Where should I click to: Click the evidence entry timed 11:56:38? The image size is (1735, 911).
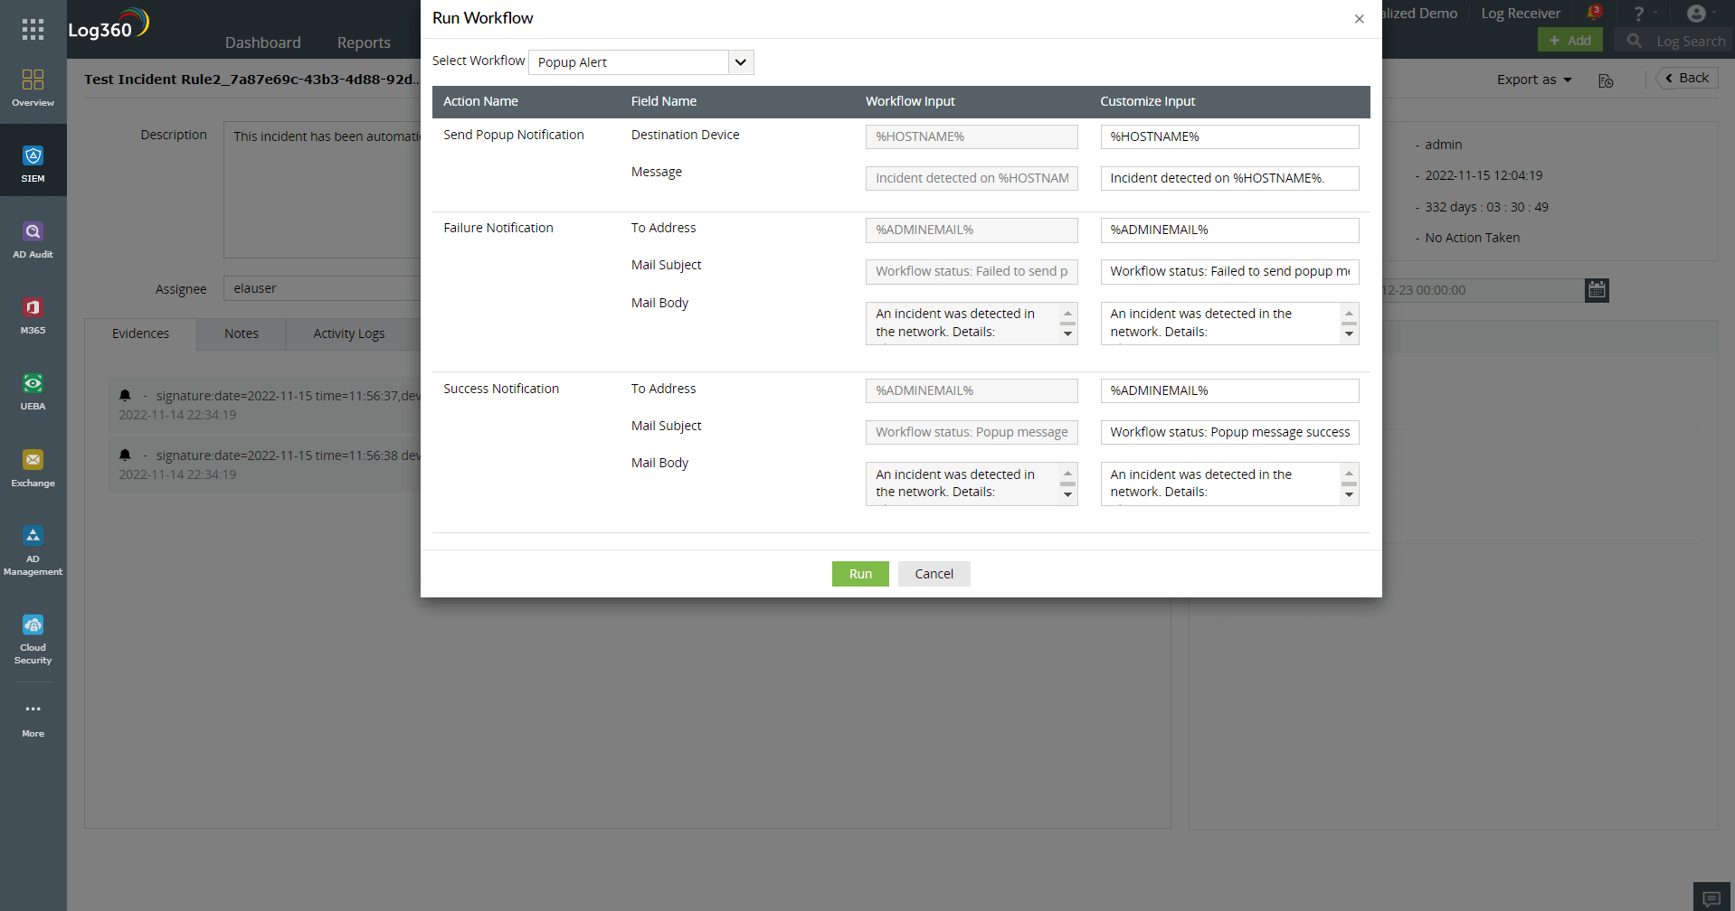tap(265, 465)
